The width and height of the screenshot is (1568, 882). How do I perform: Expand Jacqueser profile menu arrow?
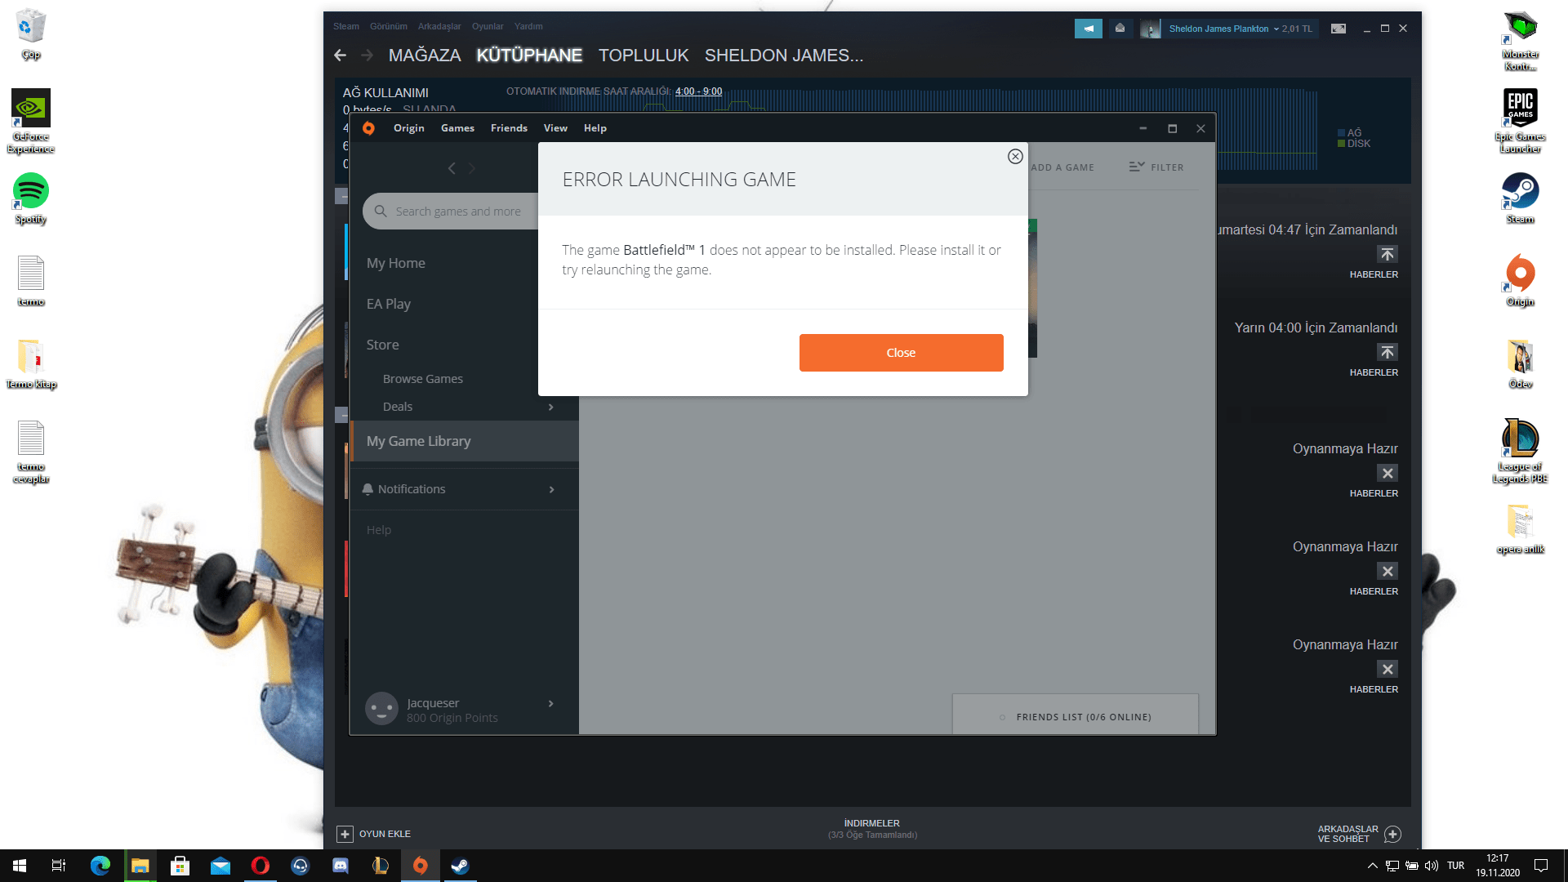click(x=551, y=704)
